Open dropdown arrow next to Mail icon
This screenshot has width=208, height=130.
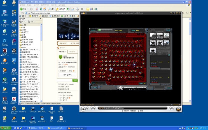[x=75, y=9]
